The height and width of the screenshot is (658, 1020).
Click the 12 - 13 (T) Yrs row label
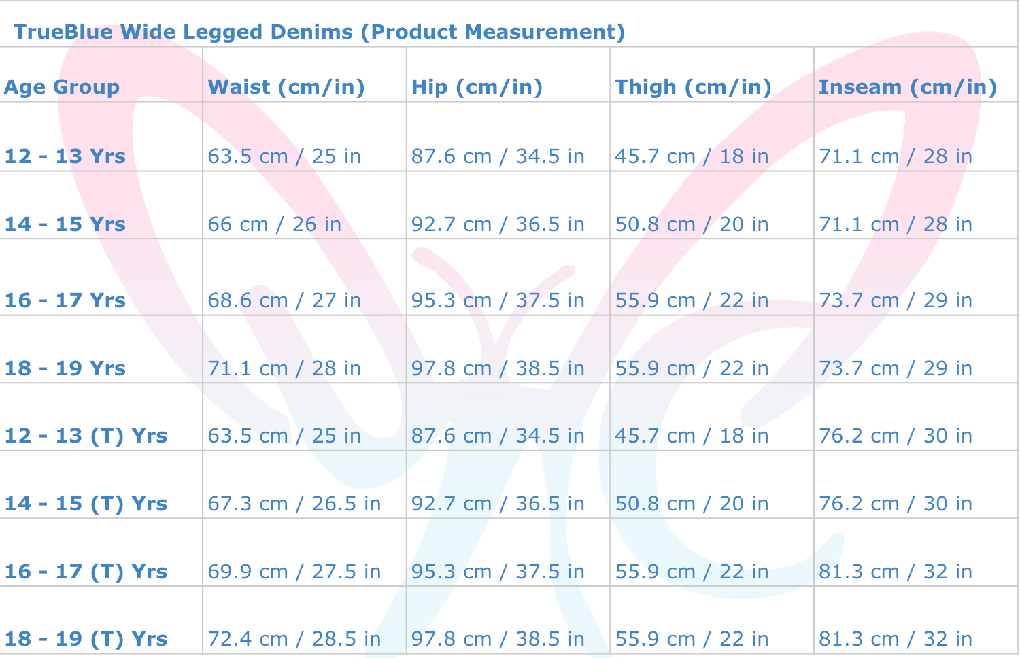pyautogui.click(x=86, y=436)
